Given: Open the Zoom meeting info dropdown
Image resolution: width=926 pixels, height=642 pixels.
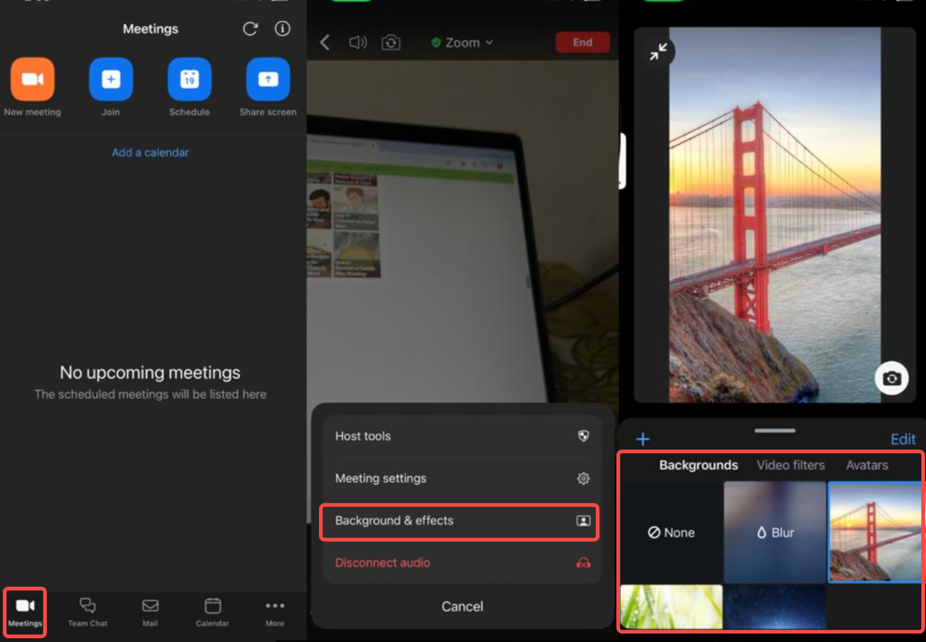Looking at the screenshot, I should pos(462,42).
